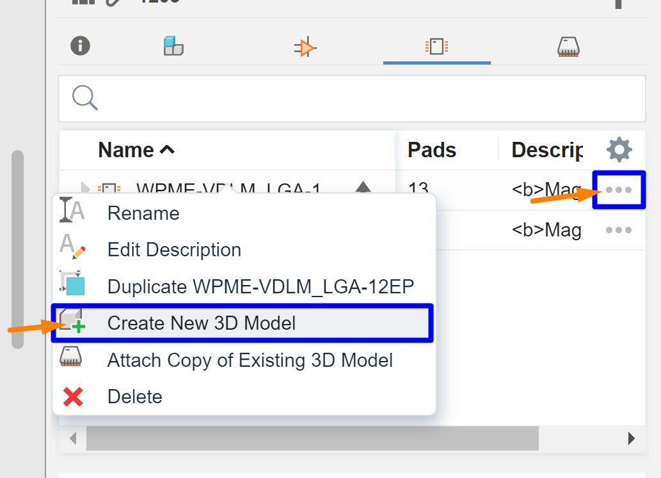Image resolution: width=661 pixels, height=478 pixels.
Task: Open the symbols tab icon
Action: [305, 47]
